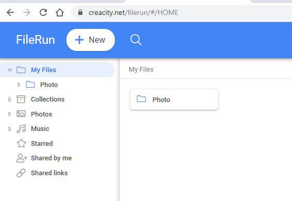Create new item with New button
Screen dimensions: 292x201
pyautogui.click(x=91, y=40)
